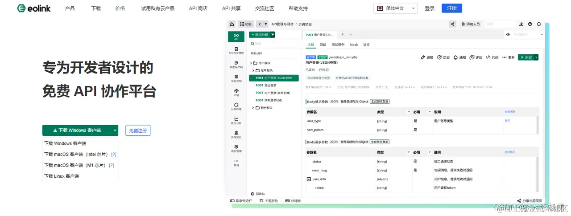Click the notification bell in app header

(539, 24)
